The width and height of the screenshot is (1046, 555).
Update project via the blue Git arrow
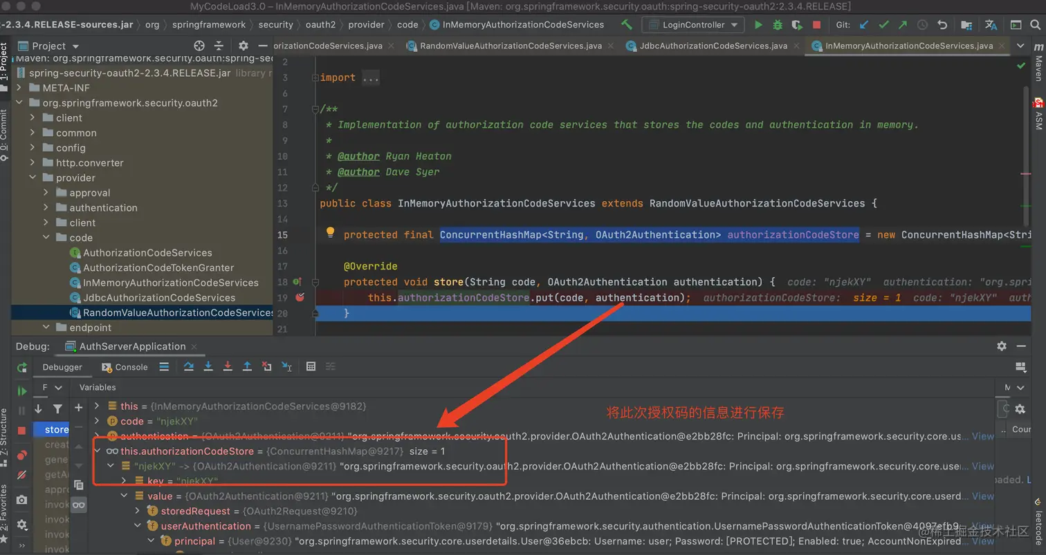(864, 24)
